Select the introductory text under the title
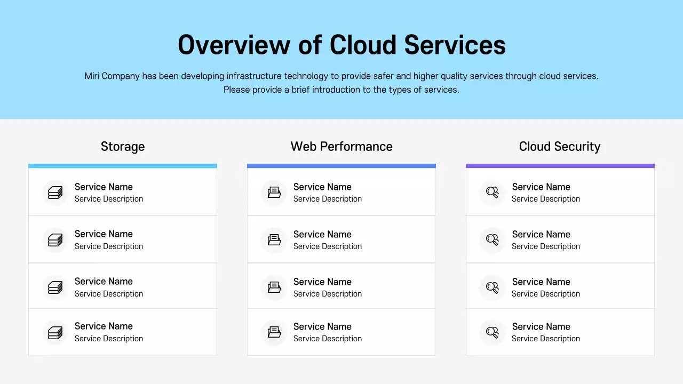This screenshot has height=384, width=683. click(x=341, y=83)
